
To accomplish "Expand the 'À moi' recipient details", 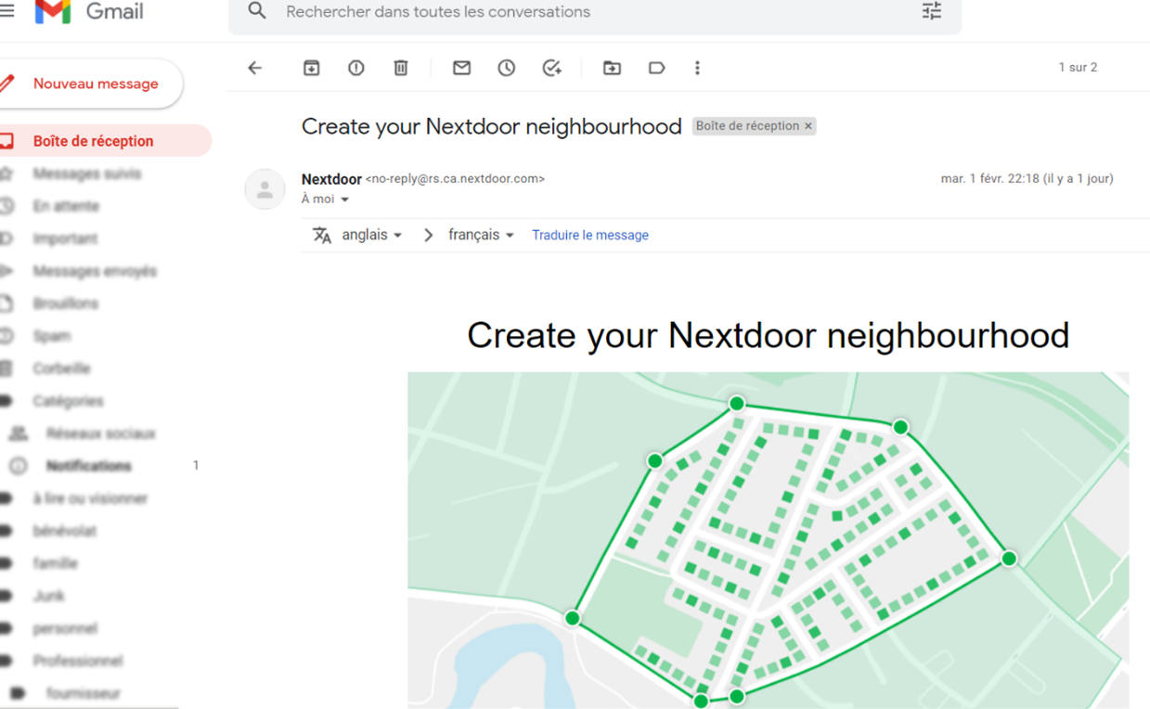I will 344,200.
